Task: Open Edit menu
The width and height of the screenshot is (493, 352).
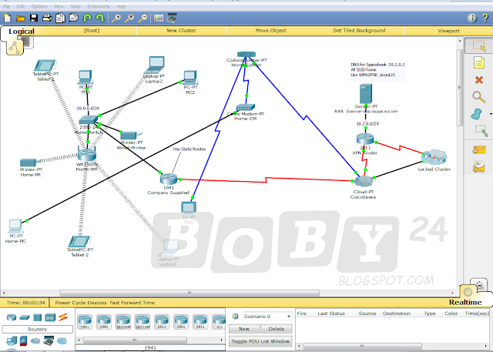Action: click(x=21, y=6)
